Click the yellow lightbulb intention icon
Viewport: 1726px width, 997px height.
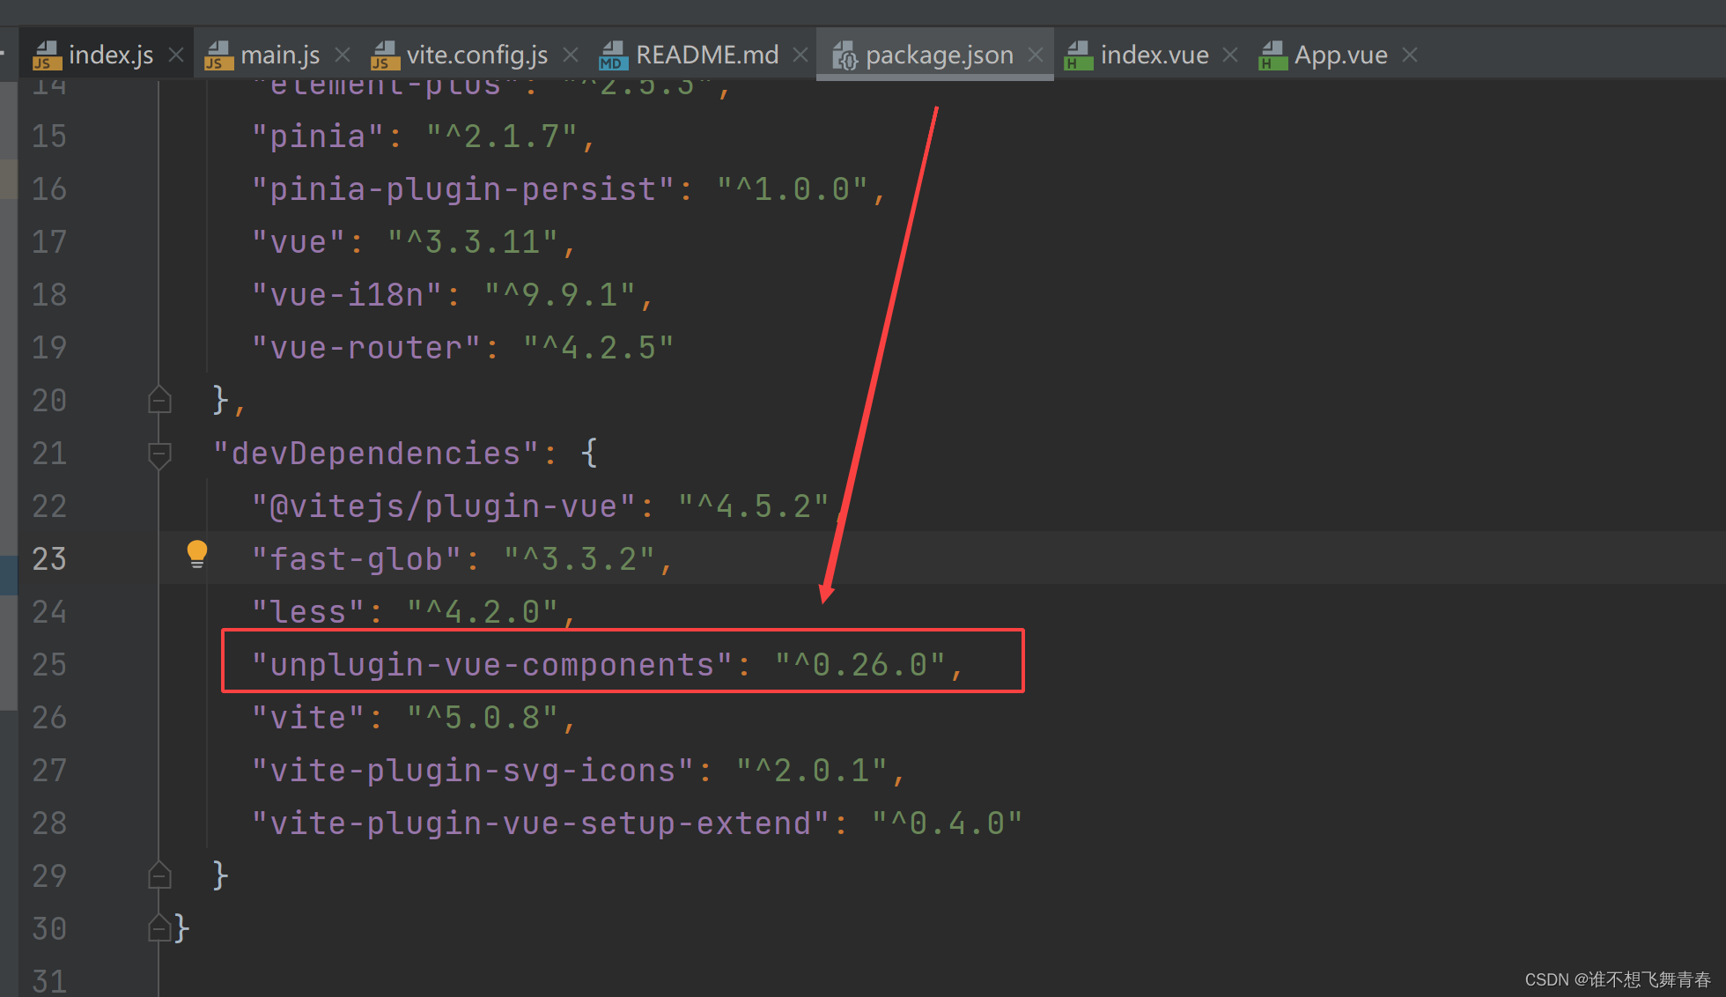point(197,554)
